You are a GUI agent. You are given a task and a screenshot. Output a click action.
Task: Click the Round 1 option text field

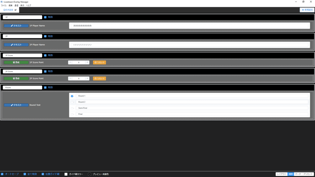click(x=192, y=96)
